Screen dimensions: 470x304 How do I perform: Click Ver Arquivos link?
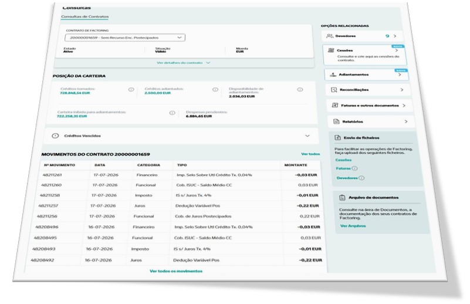pyautogui.click(x=353, y=226)
